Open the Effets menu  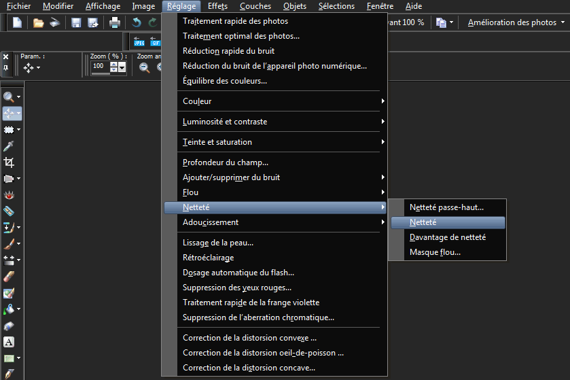pos(217,6)
